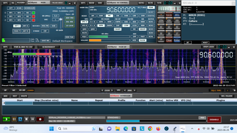The width and height of the screenshot is (237, 133).
Task: Toggle the red RX 1 status indicator
Action: [x=34, y=16]
